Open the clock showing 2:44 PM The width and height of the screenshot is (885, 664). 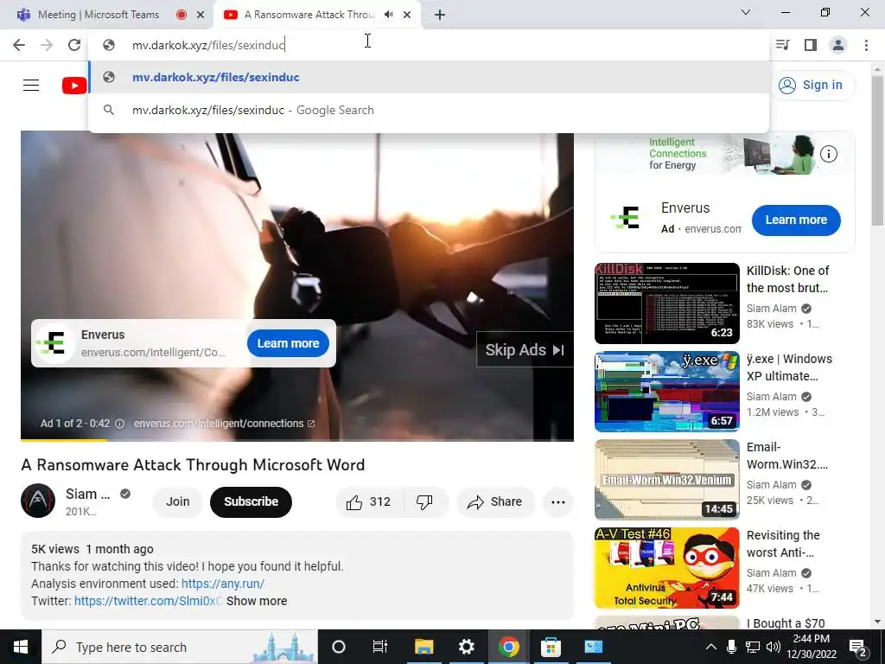point(811,647)
